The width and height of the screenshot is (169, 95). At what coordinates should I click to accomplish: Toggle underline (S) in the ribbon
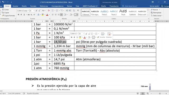click(x=24, y=15)
